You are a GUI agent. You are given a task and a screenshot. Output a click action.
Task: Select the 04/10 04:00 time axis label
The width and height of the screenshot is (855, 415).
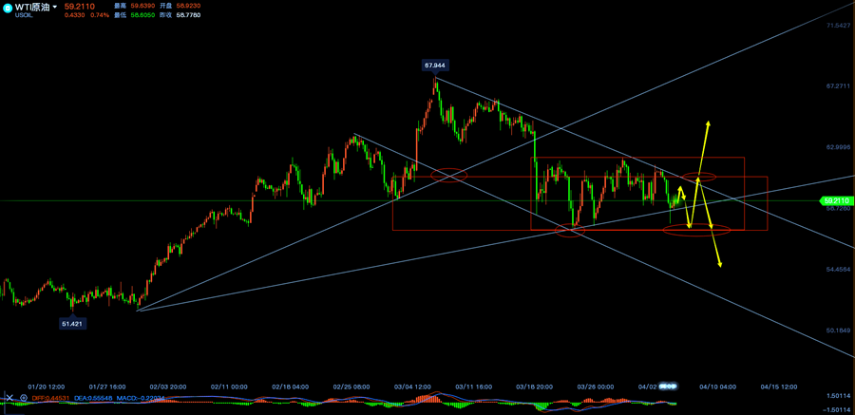pyautogui.click(x=718, y=387)
